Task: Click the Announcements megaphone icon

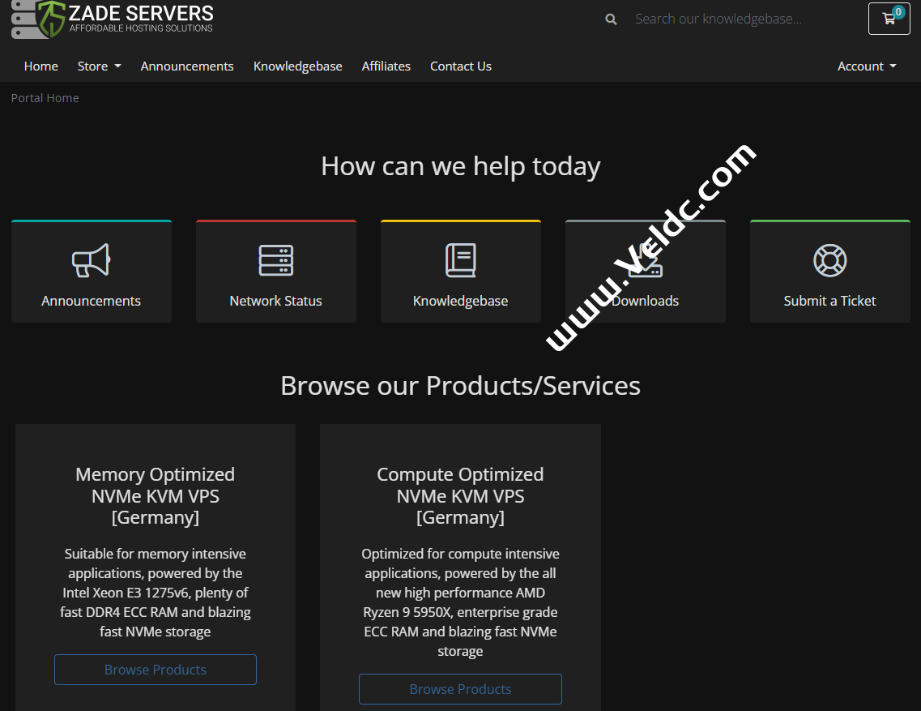Action: pos(91,260)
